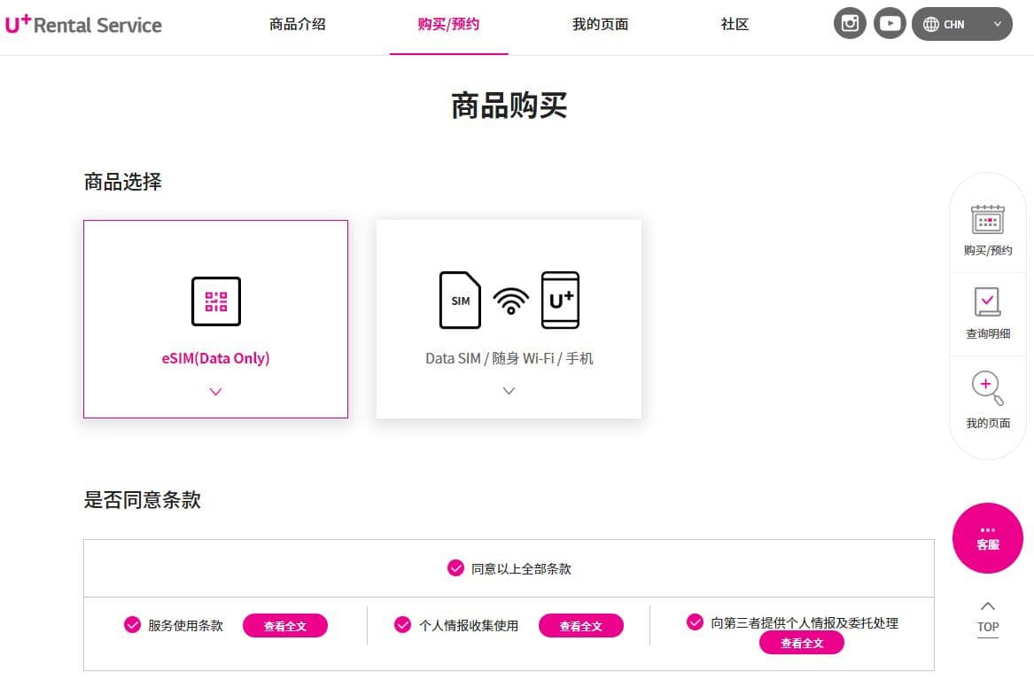1034x688 pixels.
Task: Click 查看全文 next to 服务使用条款
Action: tap(285, 626)
